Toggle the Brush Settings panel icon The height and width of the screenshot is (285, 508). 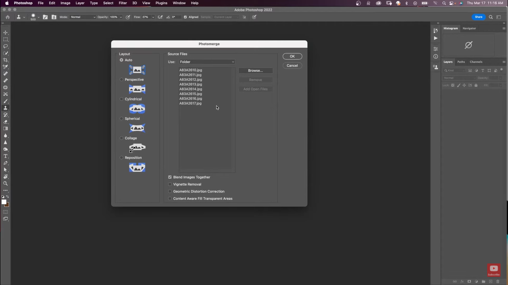click(45, 17)
